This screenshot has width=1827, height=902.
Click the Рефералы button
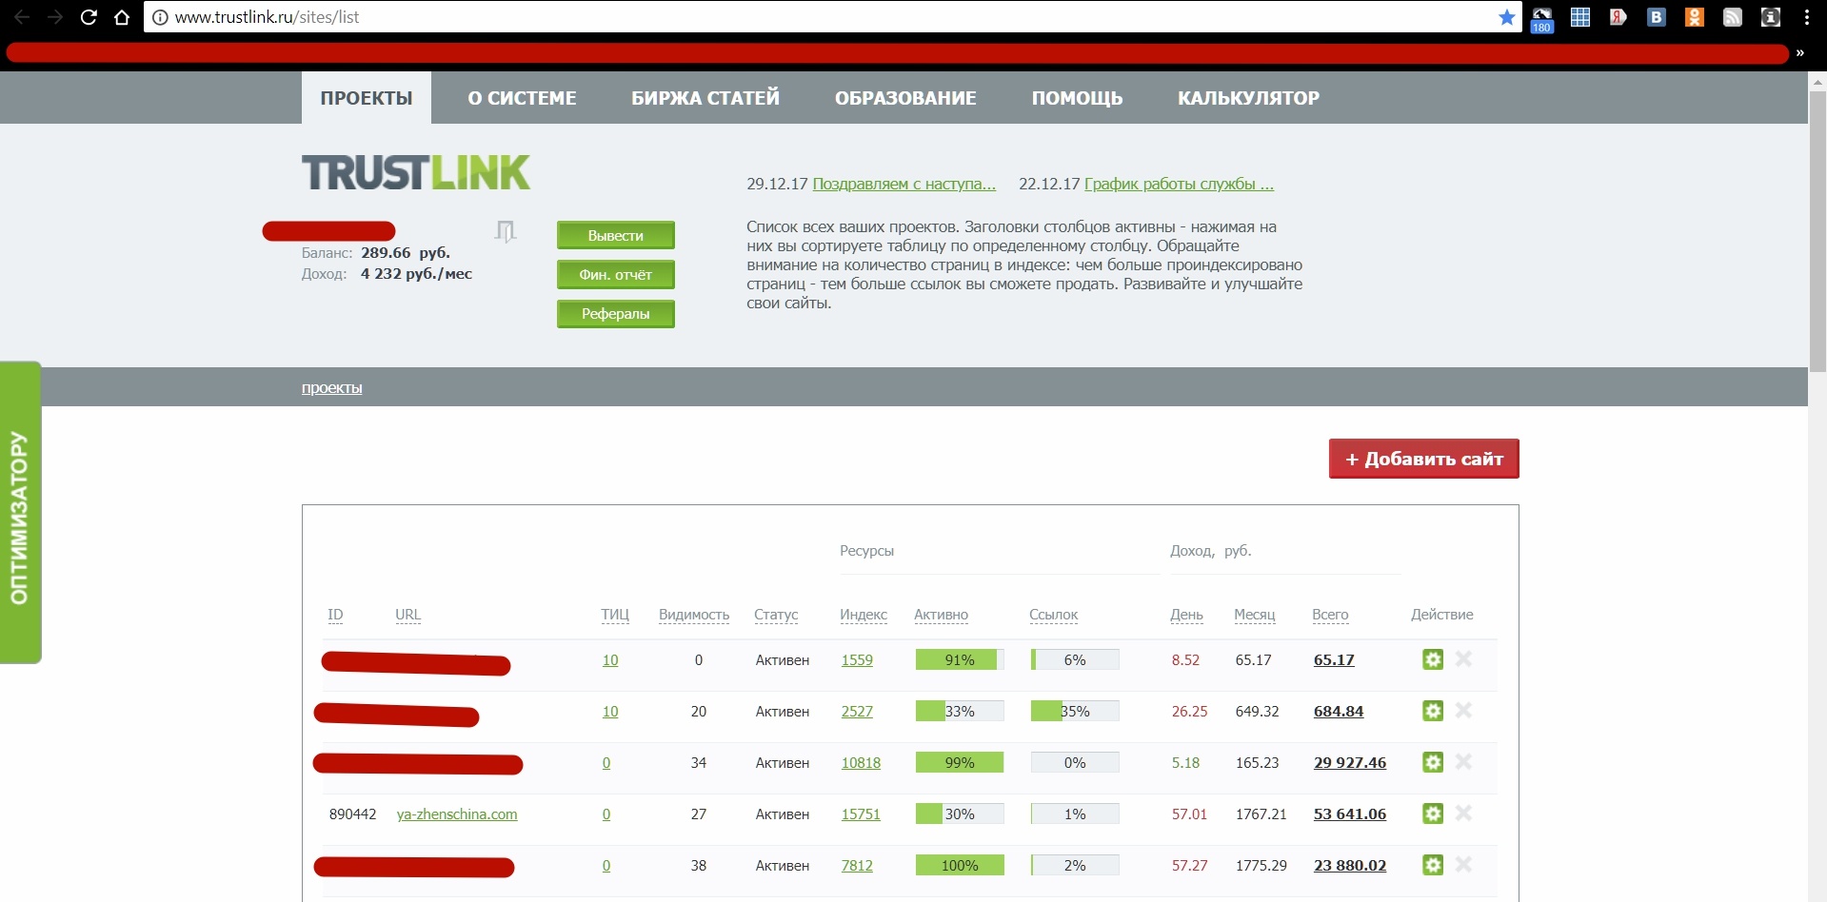pyautogui.click(x=616, y=313)
